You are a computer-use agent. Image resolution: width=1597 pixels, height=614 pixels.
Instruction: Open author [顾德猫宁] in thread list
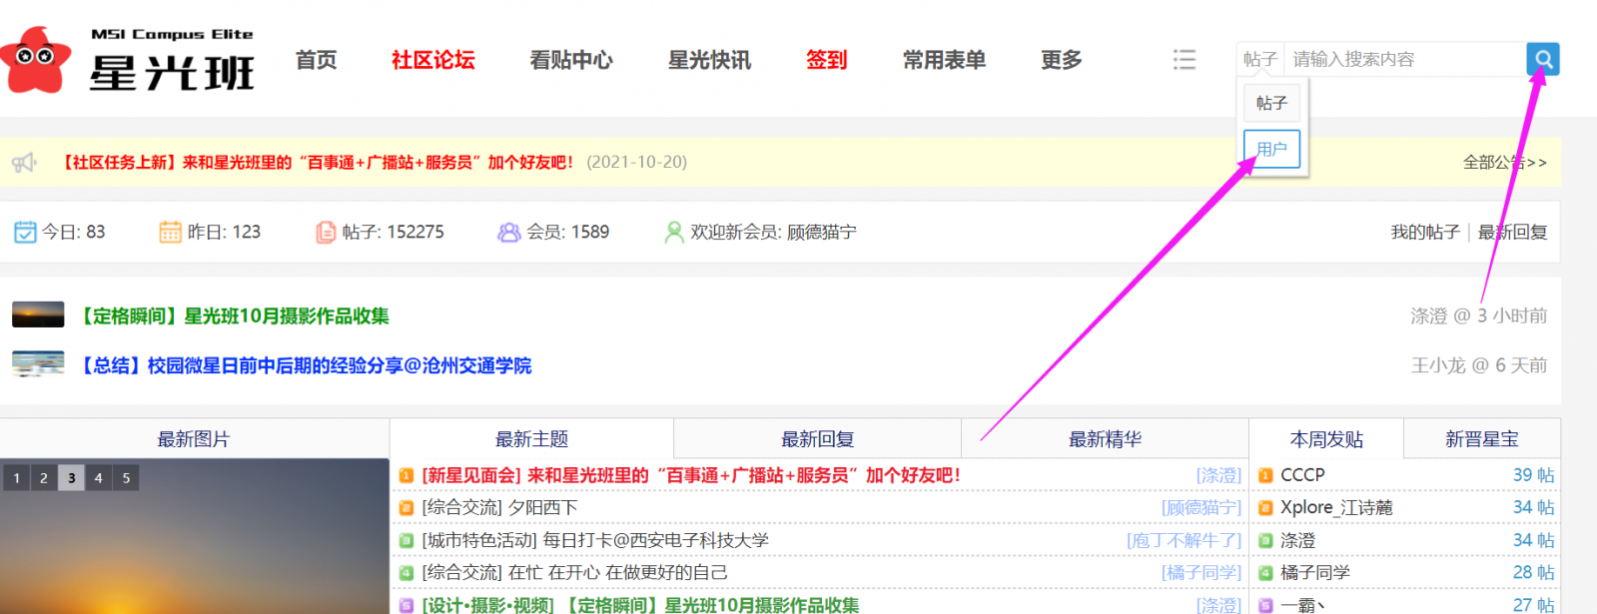(x=1201, y=507)
